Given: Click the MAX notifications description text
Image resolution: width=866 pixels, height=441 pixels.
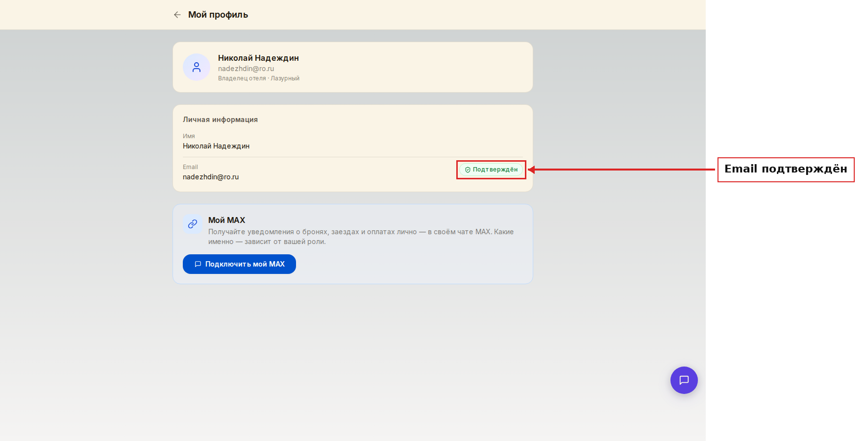Looking at the screenshot, I should tap(361, 237).
